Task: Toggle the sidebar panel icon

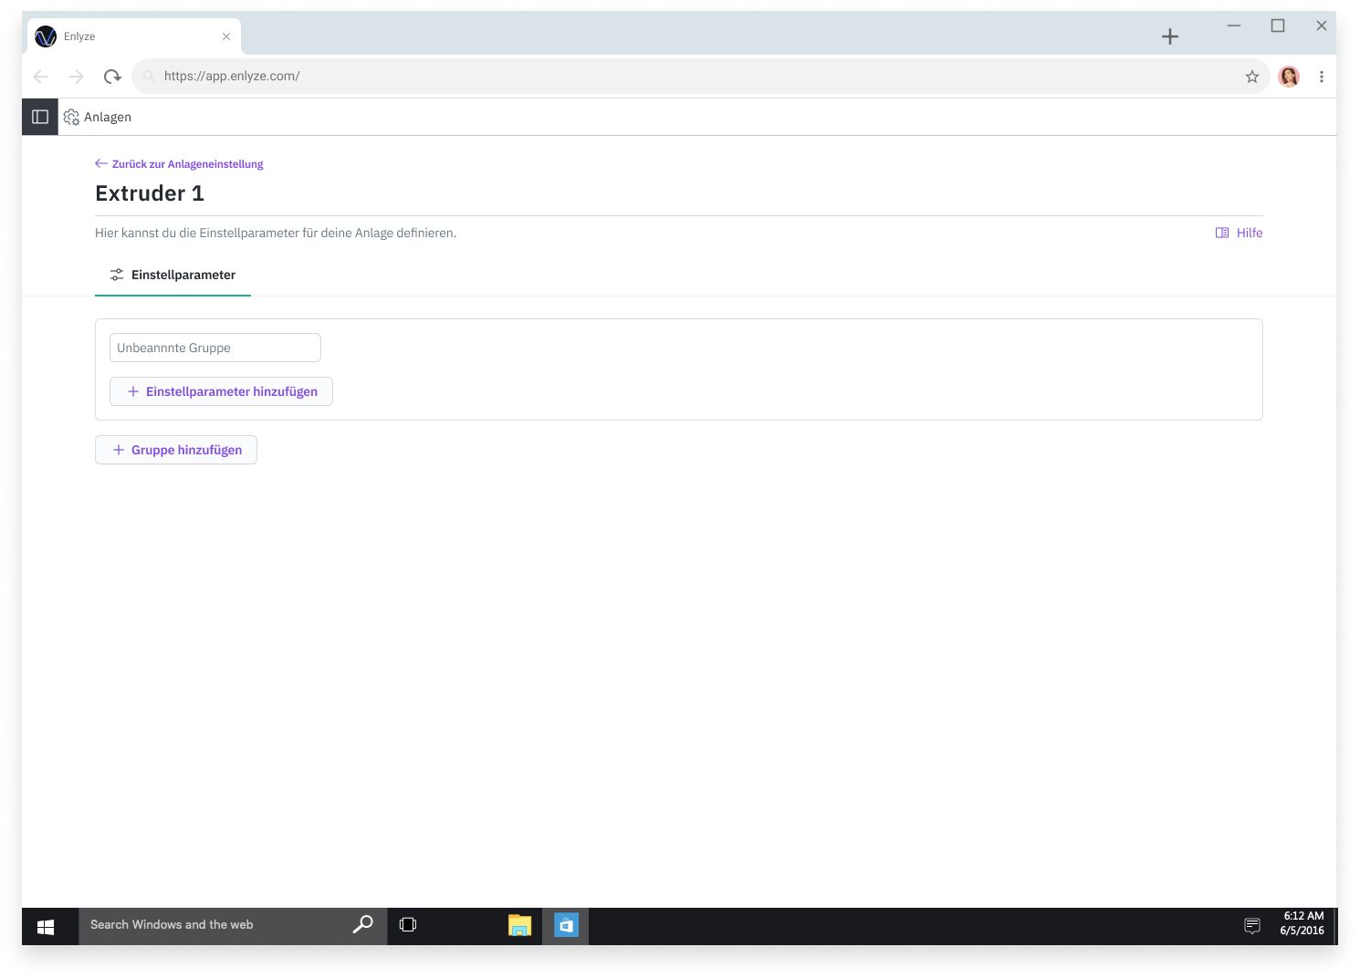Action: 40,117
